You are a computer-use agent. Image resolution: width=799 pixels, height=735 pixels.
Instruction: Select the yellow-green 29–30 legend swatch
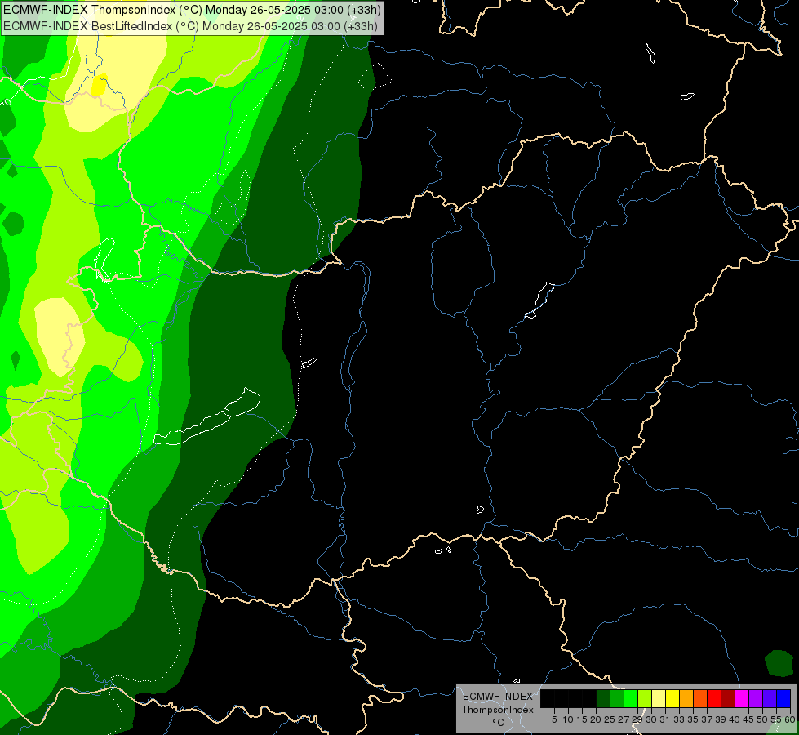click(645, 699)
